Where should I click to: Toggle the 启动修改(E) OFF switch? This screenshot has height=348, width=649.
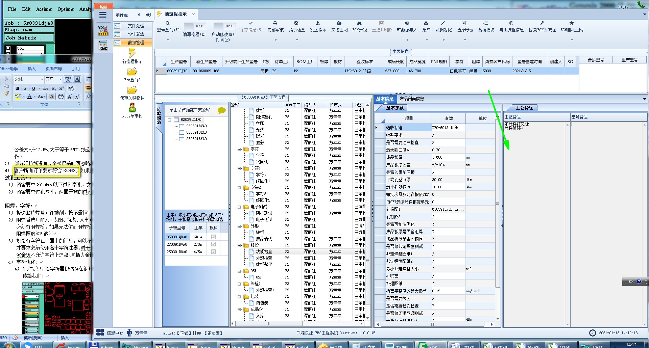224,26
